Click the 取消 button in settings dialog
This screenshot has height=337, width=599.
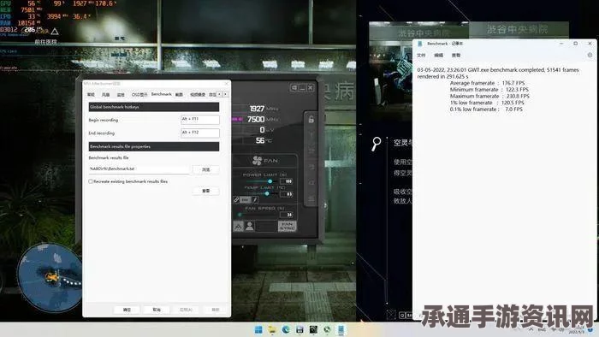click(157, 310)
